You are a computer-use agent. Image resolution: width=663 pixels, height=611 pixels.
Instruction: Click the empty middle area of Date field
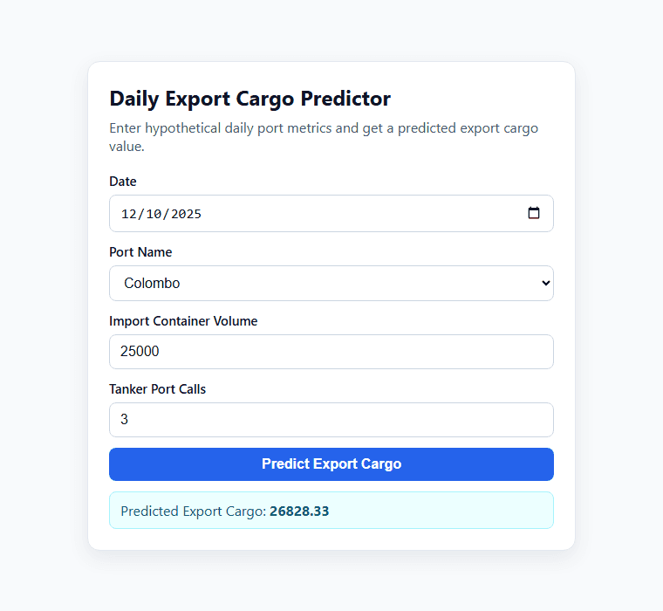point(364,213)
